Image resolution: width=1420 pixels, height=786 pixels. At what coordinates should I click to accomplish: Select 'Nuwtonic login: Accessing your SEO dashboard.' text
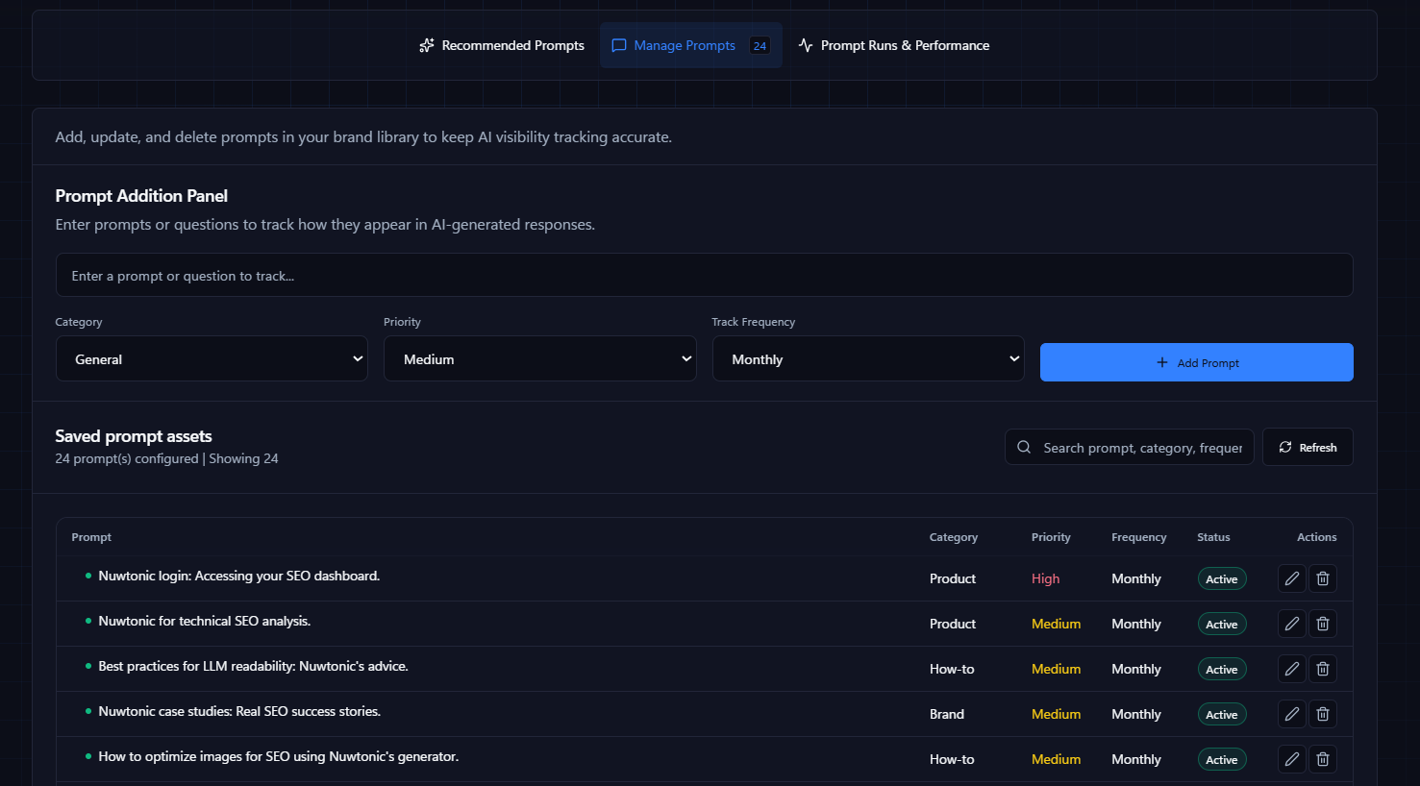pyautogui.click(x=239, y=576)
